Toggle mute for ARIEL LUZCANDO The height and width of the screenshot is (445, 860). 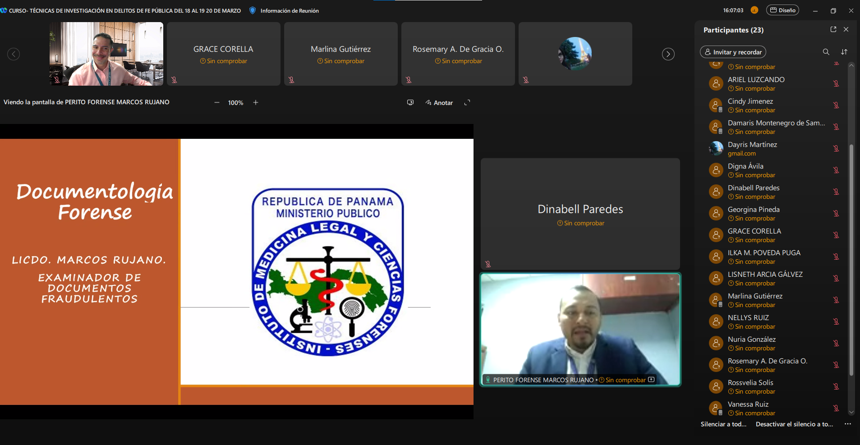pyautogui.click(x=836, y=83)
